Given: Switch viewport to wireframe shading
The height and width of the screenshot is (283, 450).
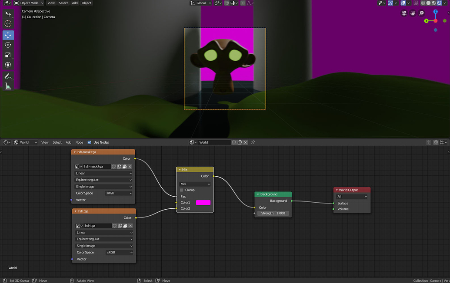Looking at the screenshot, I should click(x=423, y=3).
